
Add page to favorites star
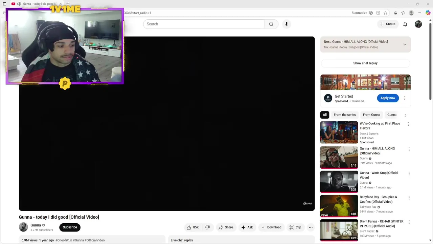[385, 13]
